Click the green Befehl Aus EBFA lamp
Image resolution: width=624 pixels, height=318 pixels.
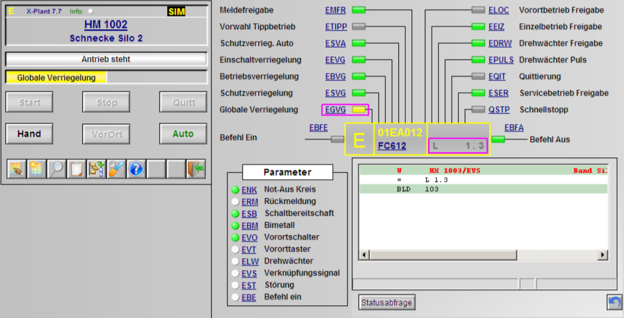[x=498, y=139]
